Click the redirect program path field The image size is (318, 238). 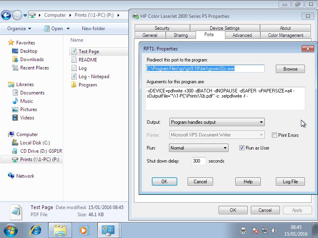pos(205,69)
